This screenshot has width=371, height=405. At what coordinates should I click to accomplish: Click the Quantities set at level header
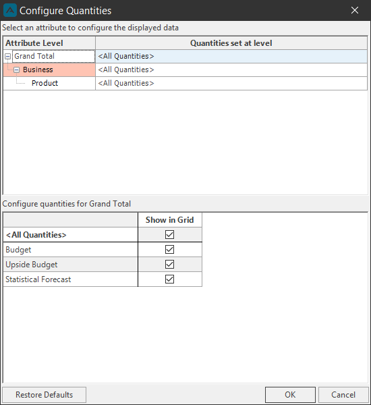pos(231,43)
